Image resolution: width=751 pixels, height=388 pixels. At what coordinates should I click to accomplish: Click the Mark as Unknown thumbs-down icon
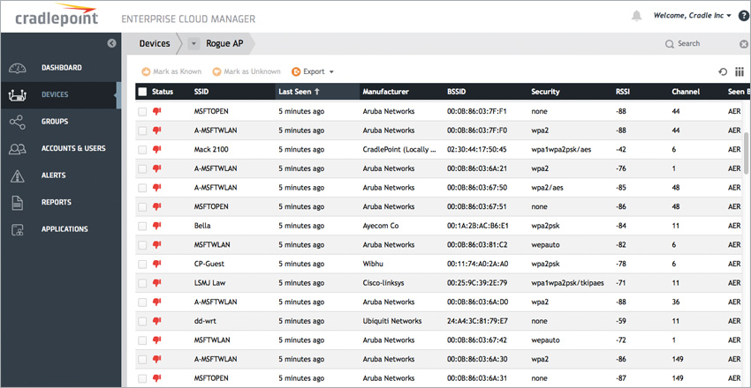tap(217, 71)
